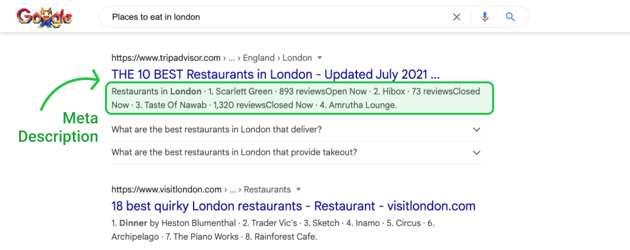The height and width of the screenshot is (250, 630).
Task: Start voice search with the microphone icon
Action: [x=485, y=17]
